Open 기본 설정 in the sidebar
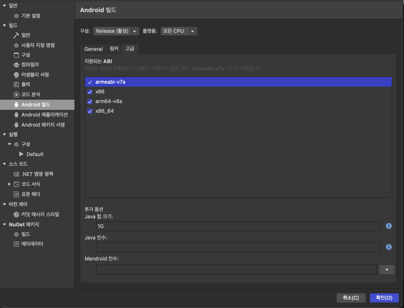The image size is (404, 308). (31, 16)
